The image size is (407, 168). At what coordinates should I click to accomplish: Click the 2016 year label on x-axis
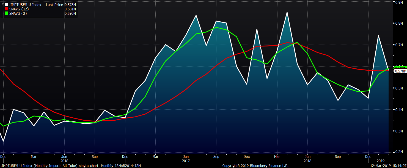tap(64, 161)
